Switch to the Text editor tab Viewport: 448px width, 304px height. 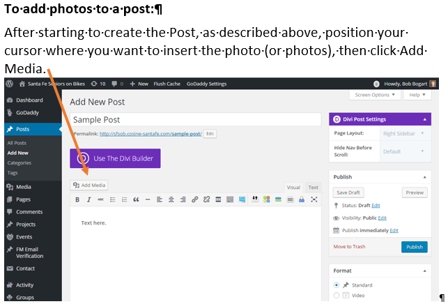(313, 188)
